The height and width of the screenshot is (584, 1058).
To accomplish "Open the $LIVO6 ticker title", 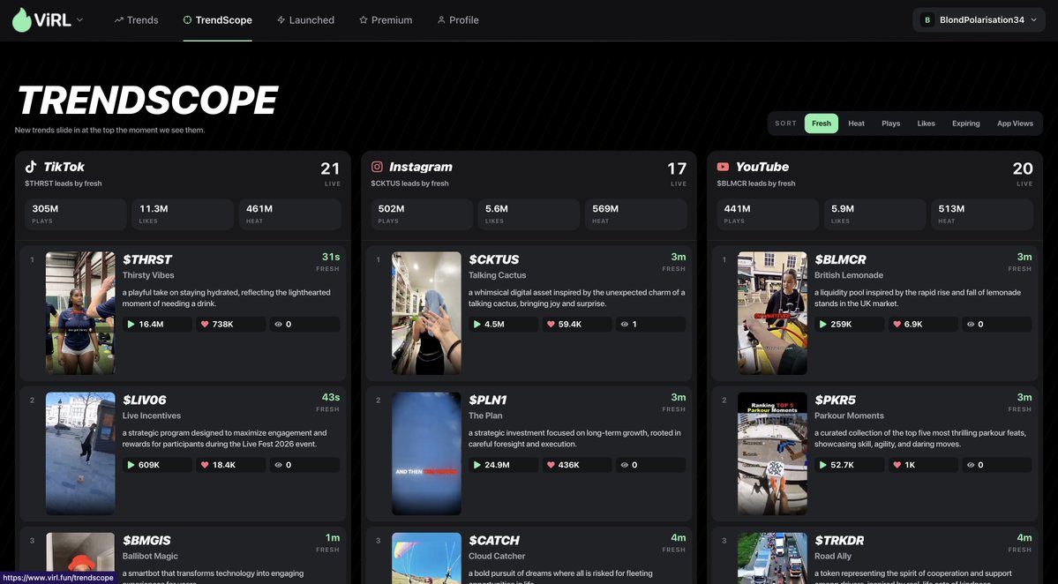I will coord(145,400).
